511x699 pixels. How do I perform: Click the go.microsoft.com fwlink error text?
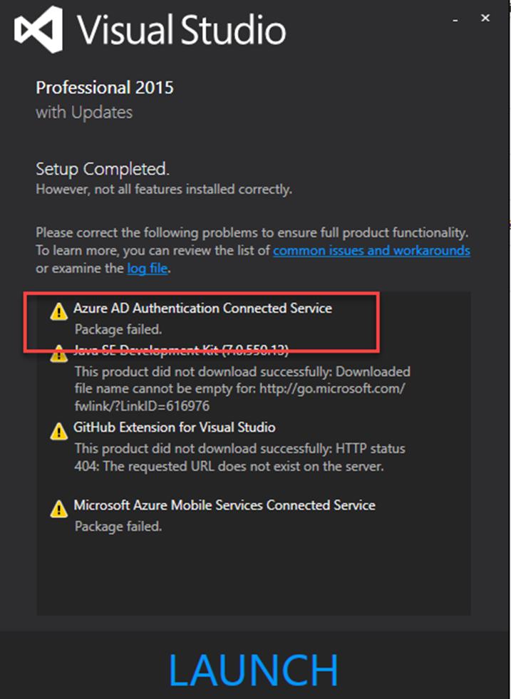click(242, 389)
